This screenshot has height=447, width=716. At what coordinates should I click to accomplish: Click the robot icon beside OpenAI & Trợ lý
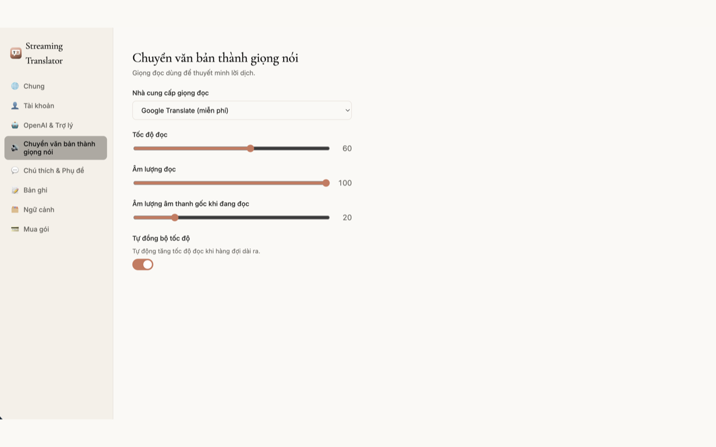(15, 125)
